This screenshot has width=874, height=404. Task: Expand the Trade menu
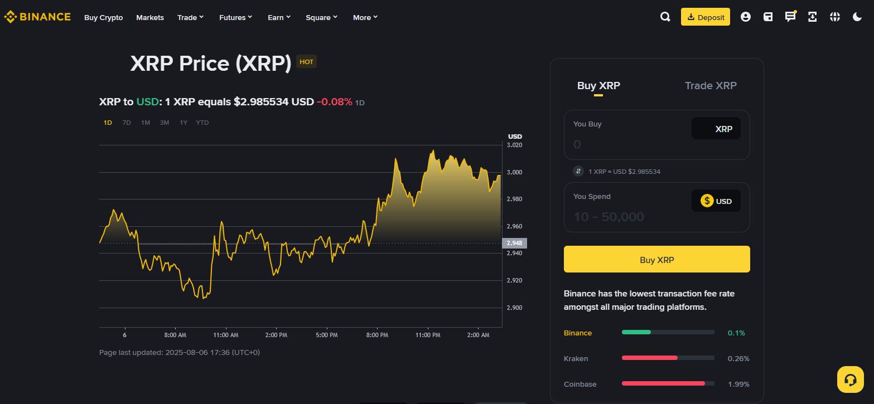191,17
